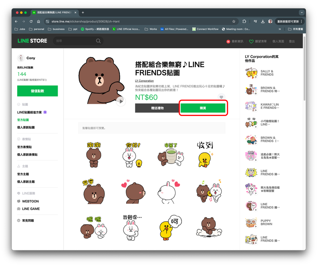The image size is (318, 266).
Task: Open the 小巧動態貼圖 LINE sticker set
Action: coord(262,123)
